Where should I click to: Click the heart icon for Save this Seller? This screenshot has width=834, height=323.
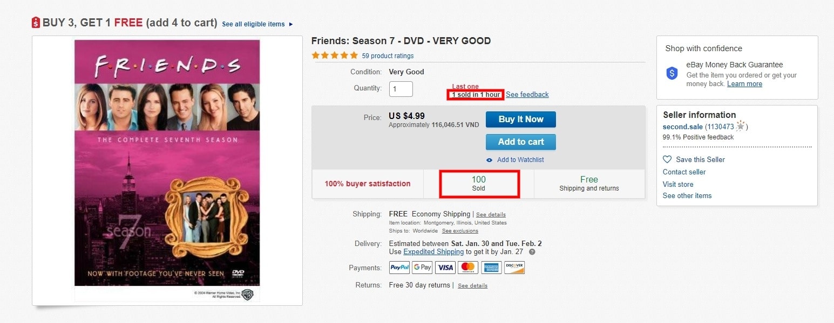point(667,159)
